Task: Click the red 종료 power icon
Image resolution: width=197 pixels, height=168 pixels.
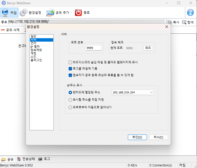Action: [x=78, y=13]
